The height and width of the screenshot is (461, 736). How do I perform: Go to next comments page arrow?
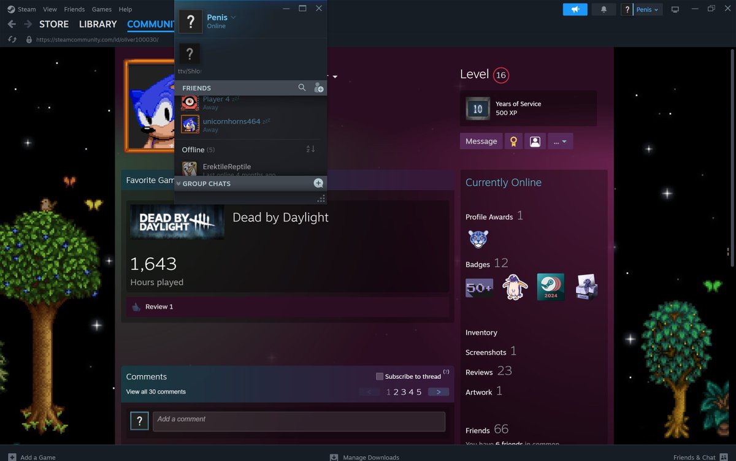coord(439,392)
